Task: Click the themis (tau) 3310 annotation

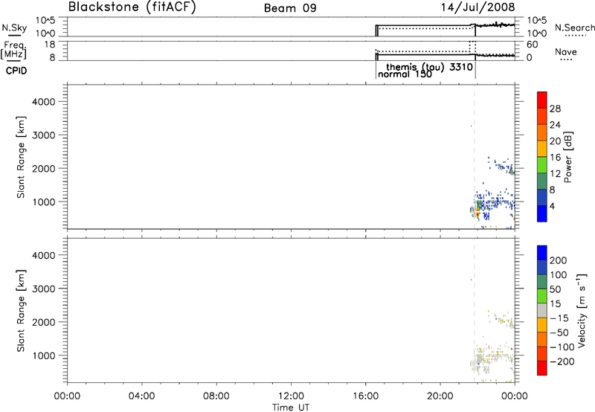Action: pos(430,67)
